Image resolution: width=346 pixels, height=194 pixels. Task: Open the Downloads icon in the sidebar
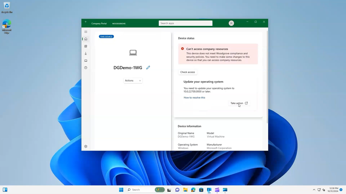click(x=86, y=54)
